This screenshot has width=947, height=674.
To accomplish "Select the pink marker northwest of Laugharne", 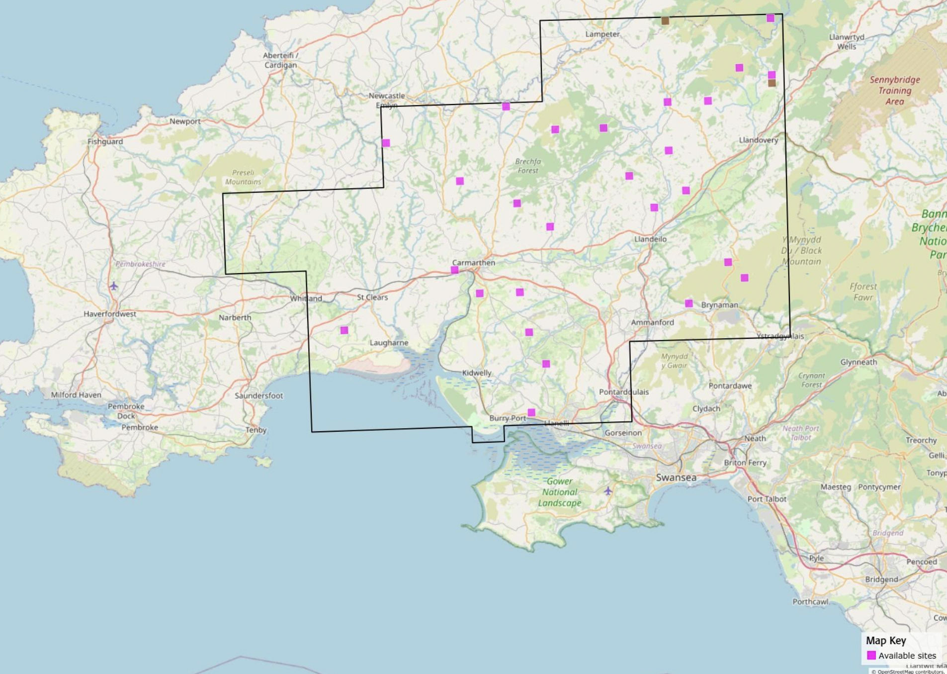I will (344, 330).
